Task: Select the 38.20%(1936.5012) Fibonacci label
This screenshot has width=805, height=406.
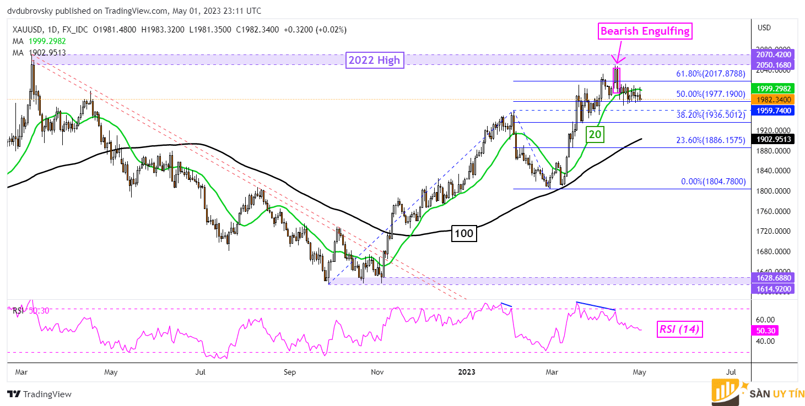Action: pyautogui.click(x=710, y=114)
